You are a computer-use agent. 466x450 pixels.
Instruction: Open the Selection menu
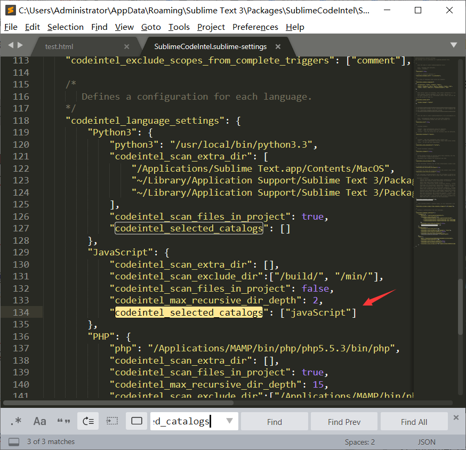66,27
